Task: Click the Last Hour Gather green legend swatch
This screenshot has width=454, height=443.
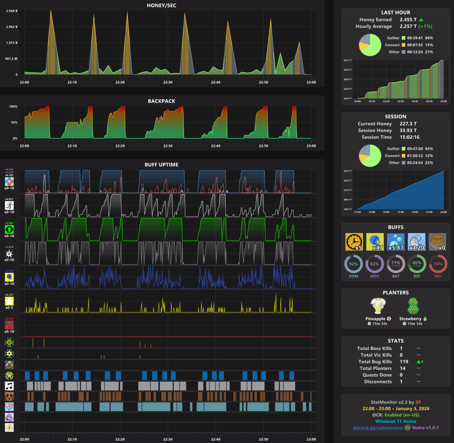Action: pyautogui.click(x=403, y=38)
